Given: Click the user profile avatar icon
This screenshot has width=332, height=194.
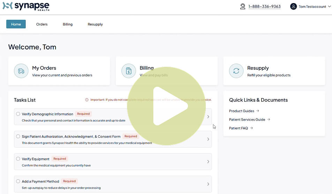Looking at the screenshot, I should tap(293, 6).
